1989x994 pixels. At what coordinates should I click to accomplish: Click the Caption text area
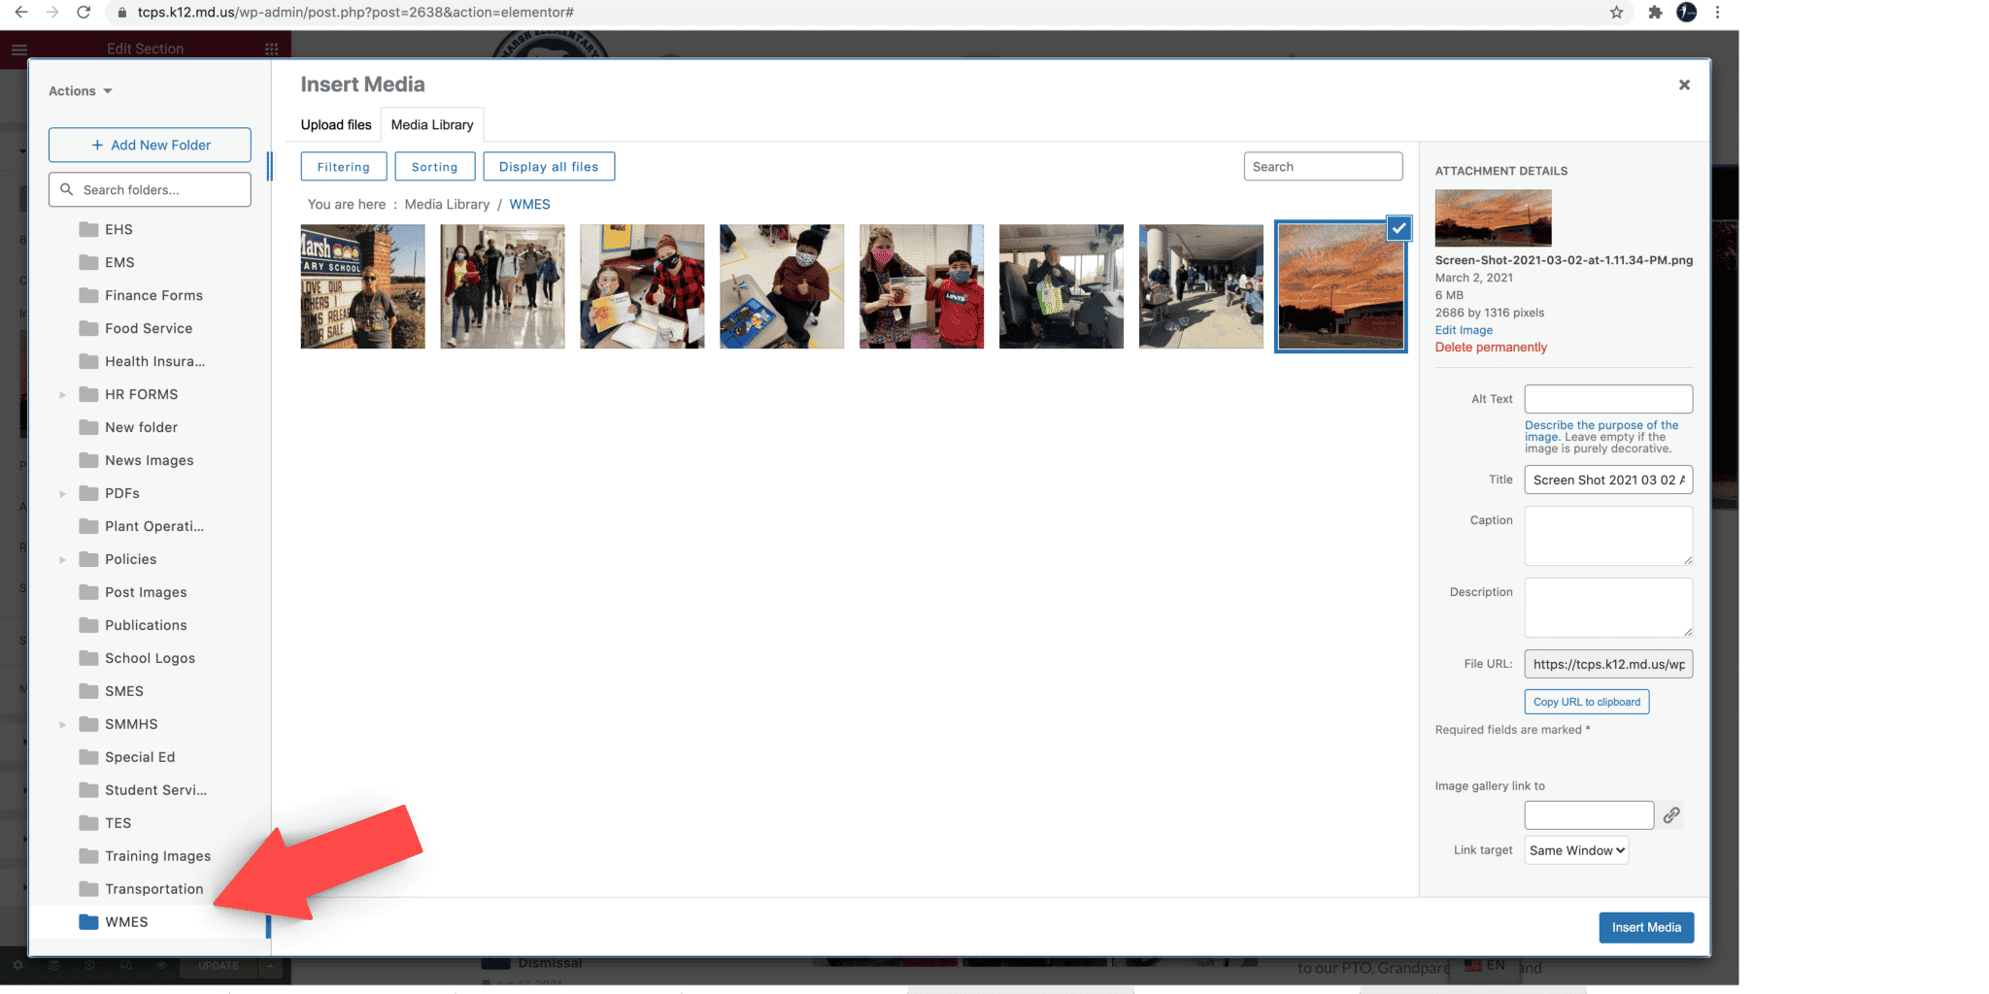pos(1608,536)
